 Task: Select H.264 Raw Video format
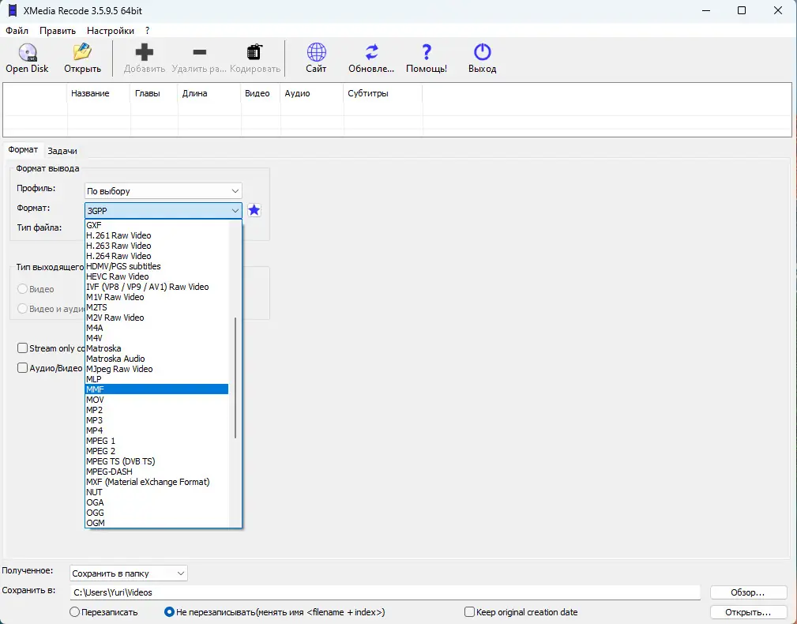pyautogui.click(x=157, y=256)
